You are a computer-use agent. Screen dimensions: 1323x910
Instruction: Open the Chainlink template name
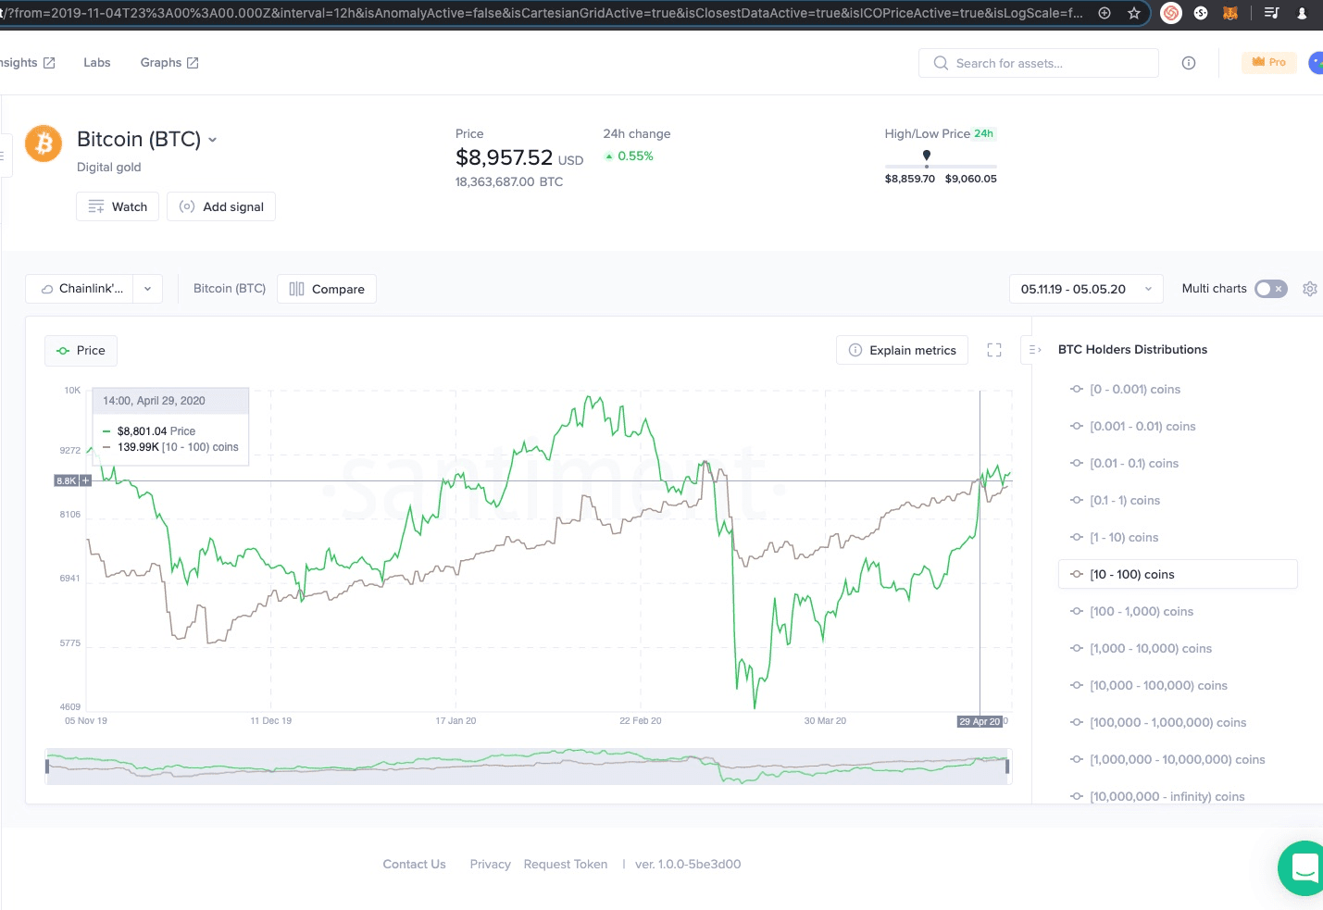click(x=81, y=289)
